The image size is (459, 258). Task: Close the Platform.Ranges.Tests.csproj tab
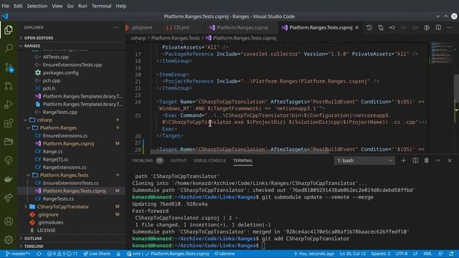pos(357,27)
